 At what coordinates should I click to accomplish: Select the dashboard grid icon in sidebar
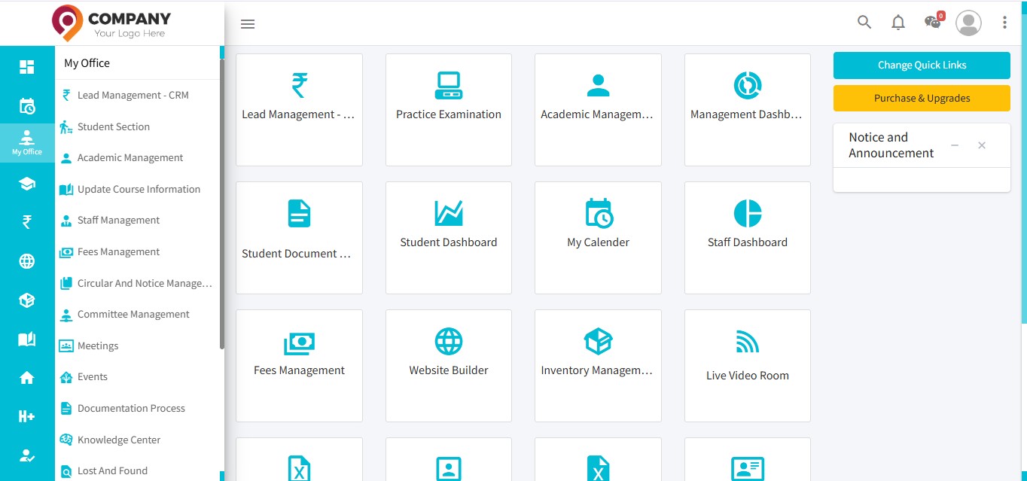(x=27, y=67)
